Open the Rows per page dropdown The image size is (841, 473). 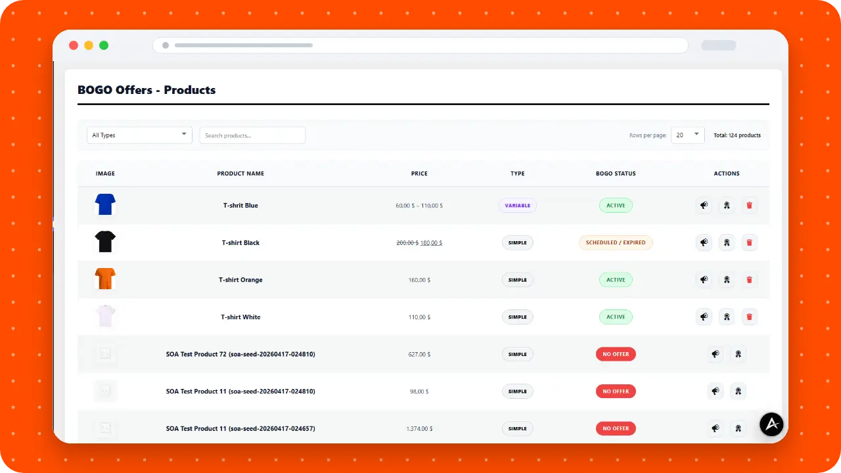pos(688,135)
